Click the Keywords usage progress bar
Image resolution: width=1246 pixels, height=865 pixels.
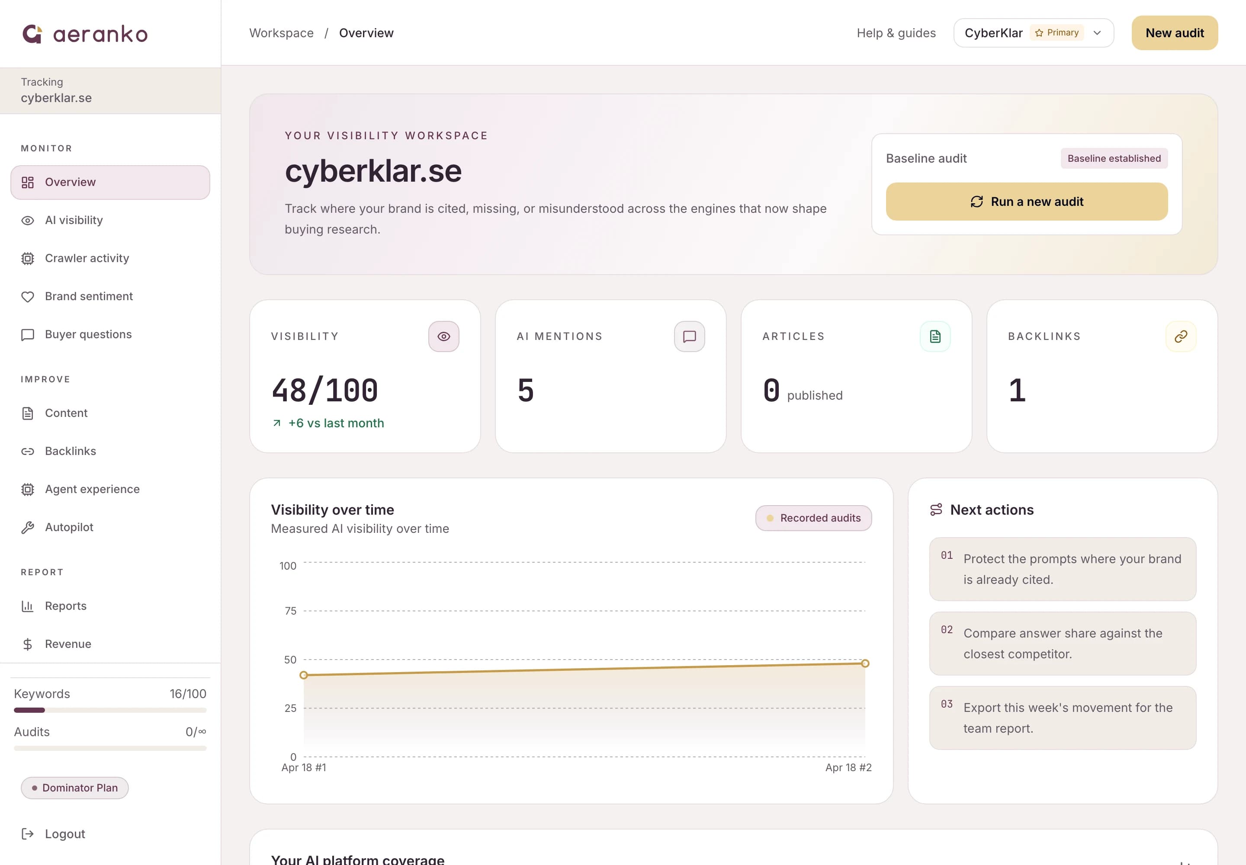coord(110,710)
